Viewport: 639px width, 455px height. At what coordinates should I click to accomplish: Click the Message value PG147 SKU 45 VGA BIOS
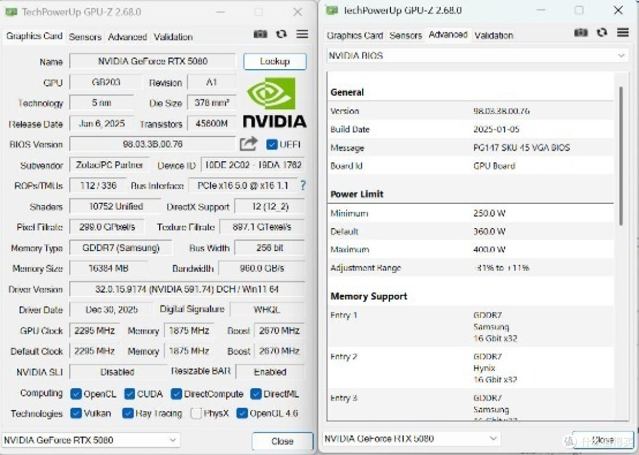coord(521,147)
